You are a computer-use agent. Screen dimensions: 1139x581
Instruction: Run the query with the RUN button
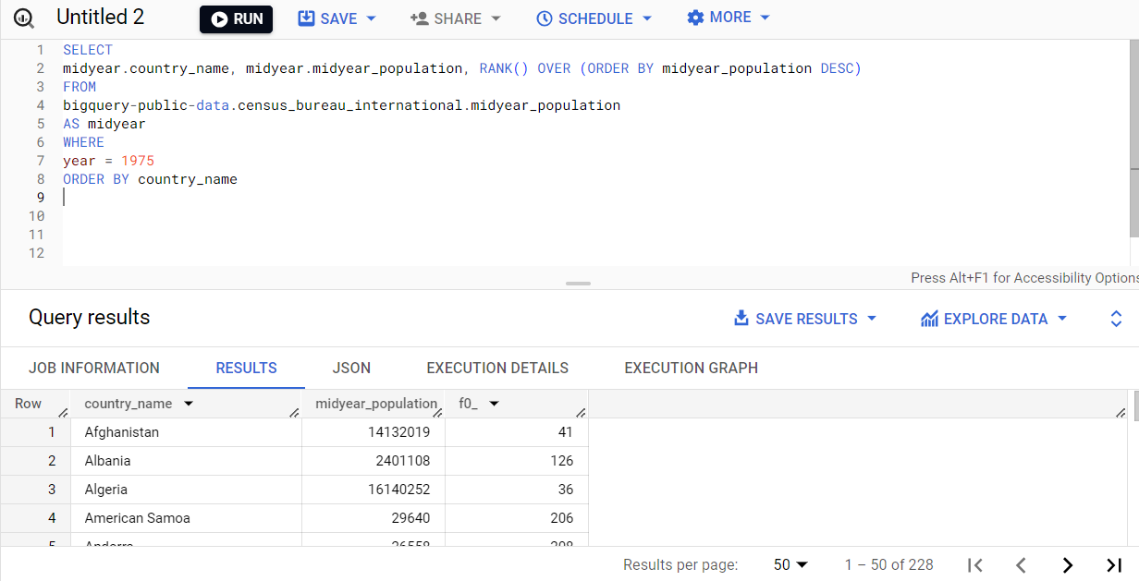[236, 18]
